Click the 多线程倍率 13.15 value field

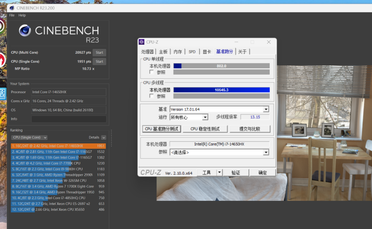(255, 117)
